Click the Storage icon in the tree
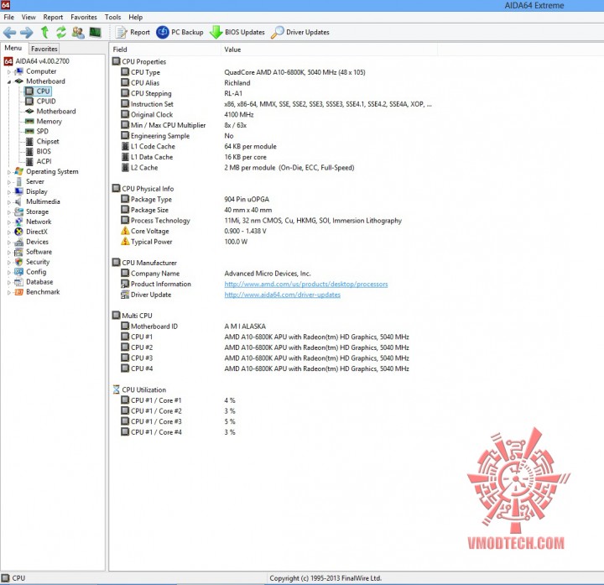This screenshot has height=585, width=604. coord(18,212)
